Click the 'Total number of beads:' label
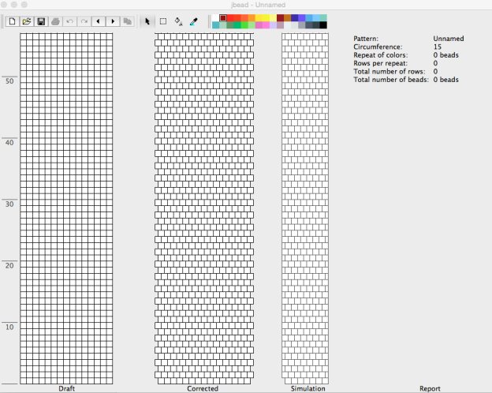The width and height of the screenshot is (492, 393). point(391,80)
